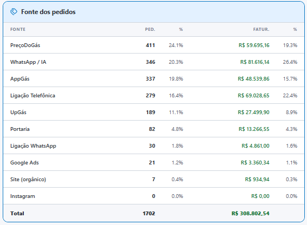Click the 11.1% orders percentage
The width and height of the screenshot is (307, 225).
click(176, 112)
